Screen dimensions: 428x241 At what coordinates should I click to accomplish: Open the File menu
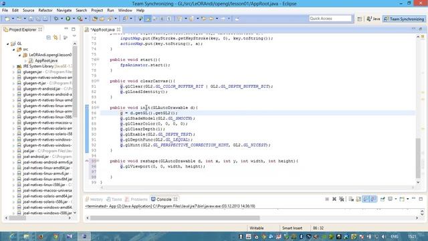pyautogui.click(x=5, y=11)
